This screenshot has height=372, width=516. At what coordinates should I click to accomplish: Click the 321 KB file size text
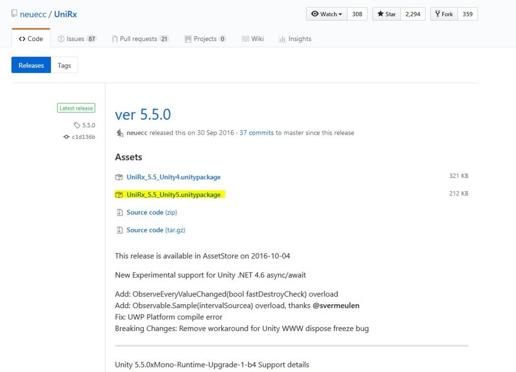coord(459,176)
